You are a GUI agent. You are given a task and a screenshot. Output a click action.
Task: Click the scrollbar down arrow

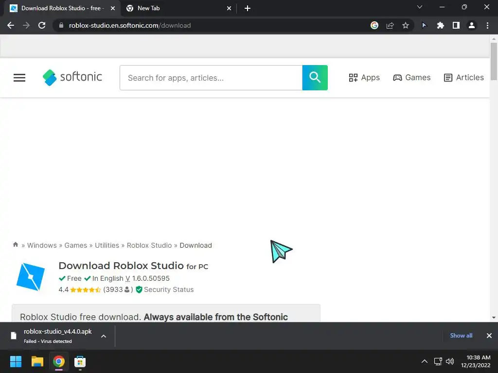point(494,318)
